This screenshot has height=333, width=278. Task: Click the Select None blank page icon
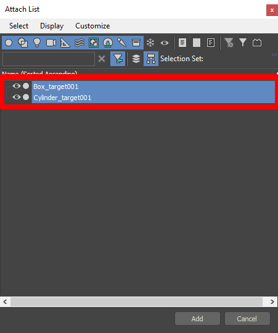[x=197, y=43]
